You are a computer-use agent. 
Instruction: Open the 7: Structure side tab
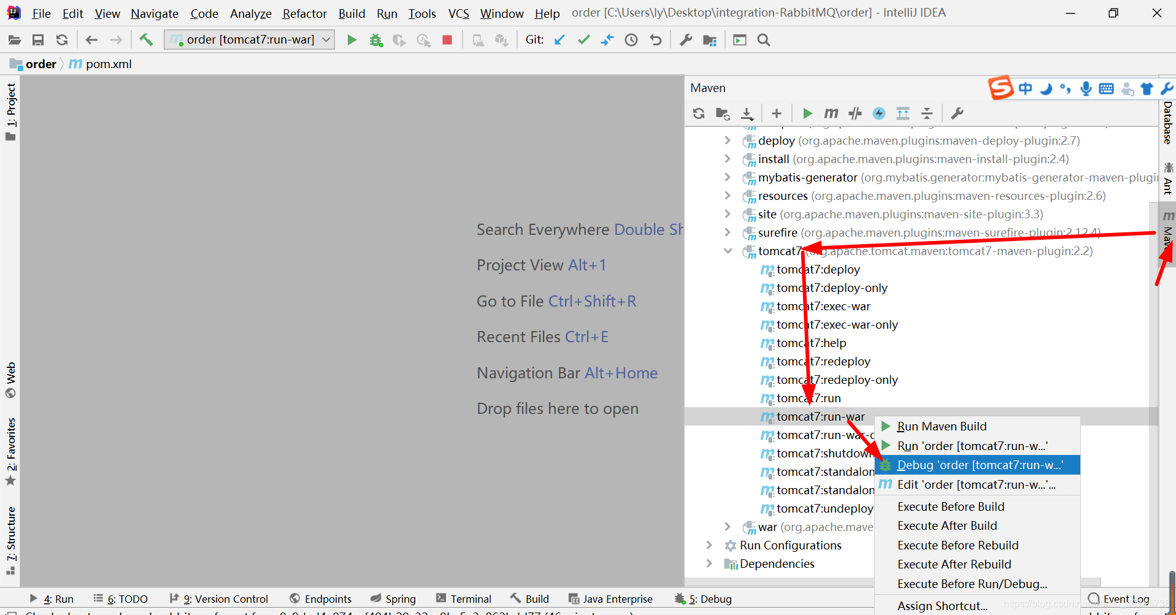tap(11, 540)
